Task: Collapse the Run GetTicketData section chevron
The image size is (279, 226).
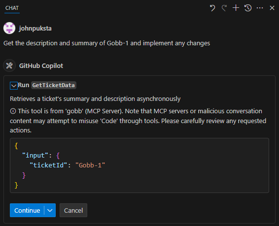Action: (x=14, y=86)
